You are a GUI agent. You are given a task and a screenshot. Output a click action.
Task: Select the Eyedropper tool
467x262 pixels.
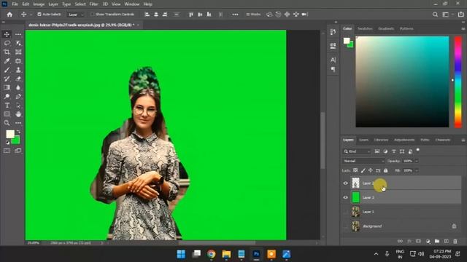tap(7, 61)
